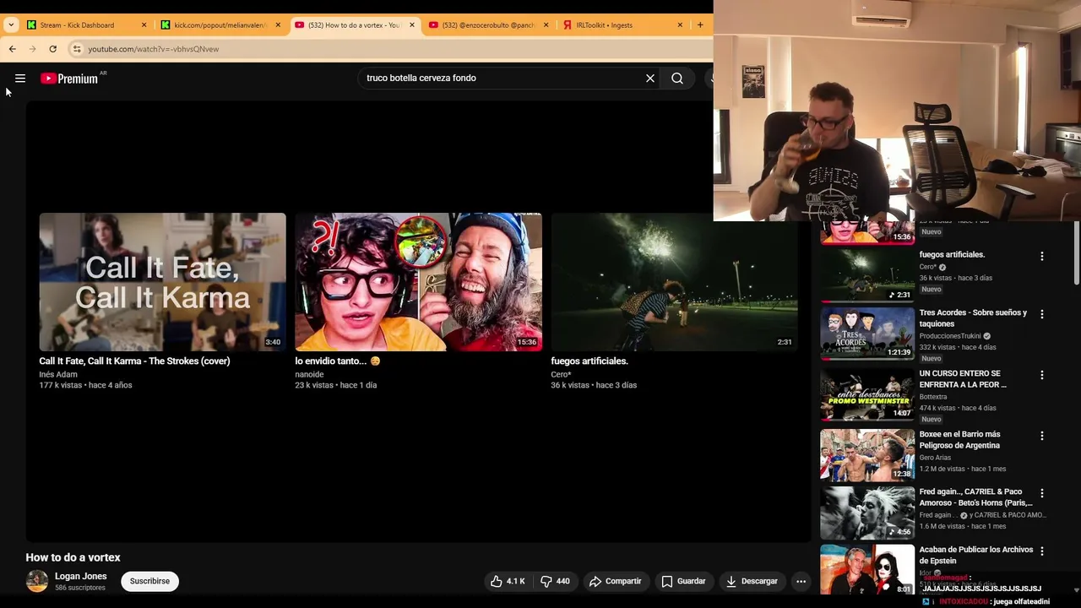Open site info icon in address bar
The image size is (1081, 608).
[77, 49]
